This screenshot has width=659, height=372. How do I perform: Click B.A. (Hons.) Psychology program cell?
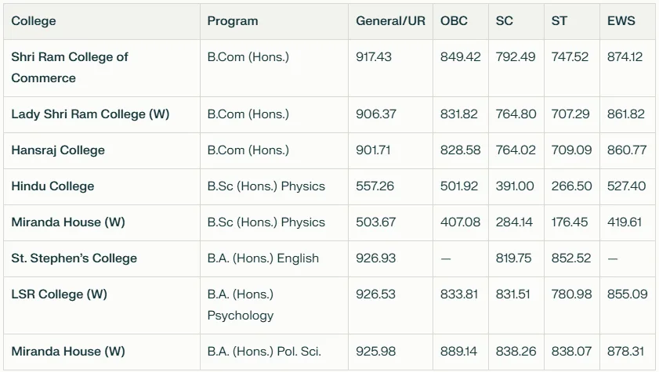pos(274,305)
